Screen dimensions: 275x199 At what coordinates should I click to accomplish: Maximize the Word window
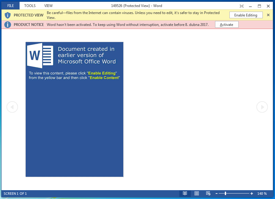click(259, 6)
